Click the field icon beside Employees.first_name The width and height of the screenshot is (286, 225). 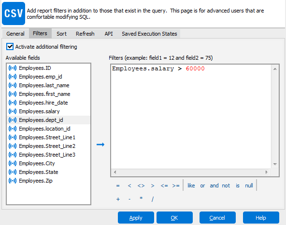pos(13,94)
